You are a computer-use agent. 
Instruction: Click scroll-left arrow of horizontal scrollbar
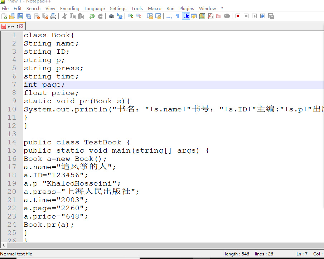click(4, 245)
